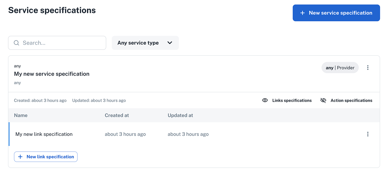Image resolution: width=386 pixels, height=171 pixels.
Task: Sort by the Name column header
Action: click(x=21, y=115)
